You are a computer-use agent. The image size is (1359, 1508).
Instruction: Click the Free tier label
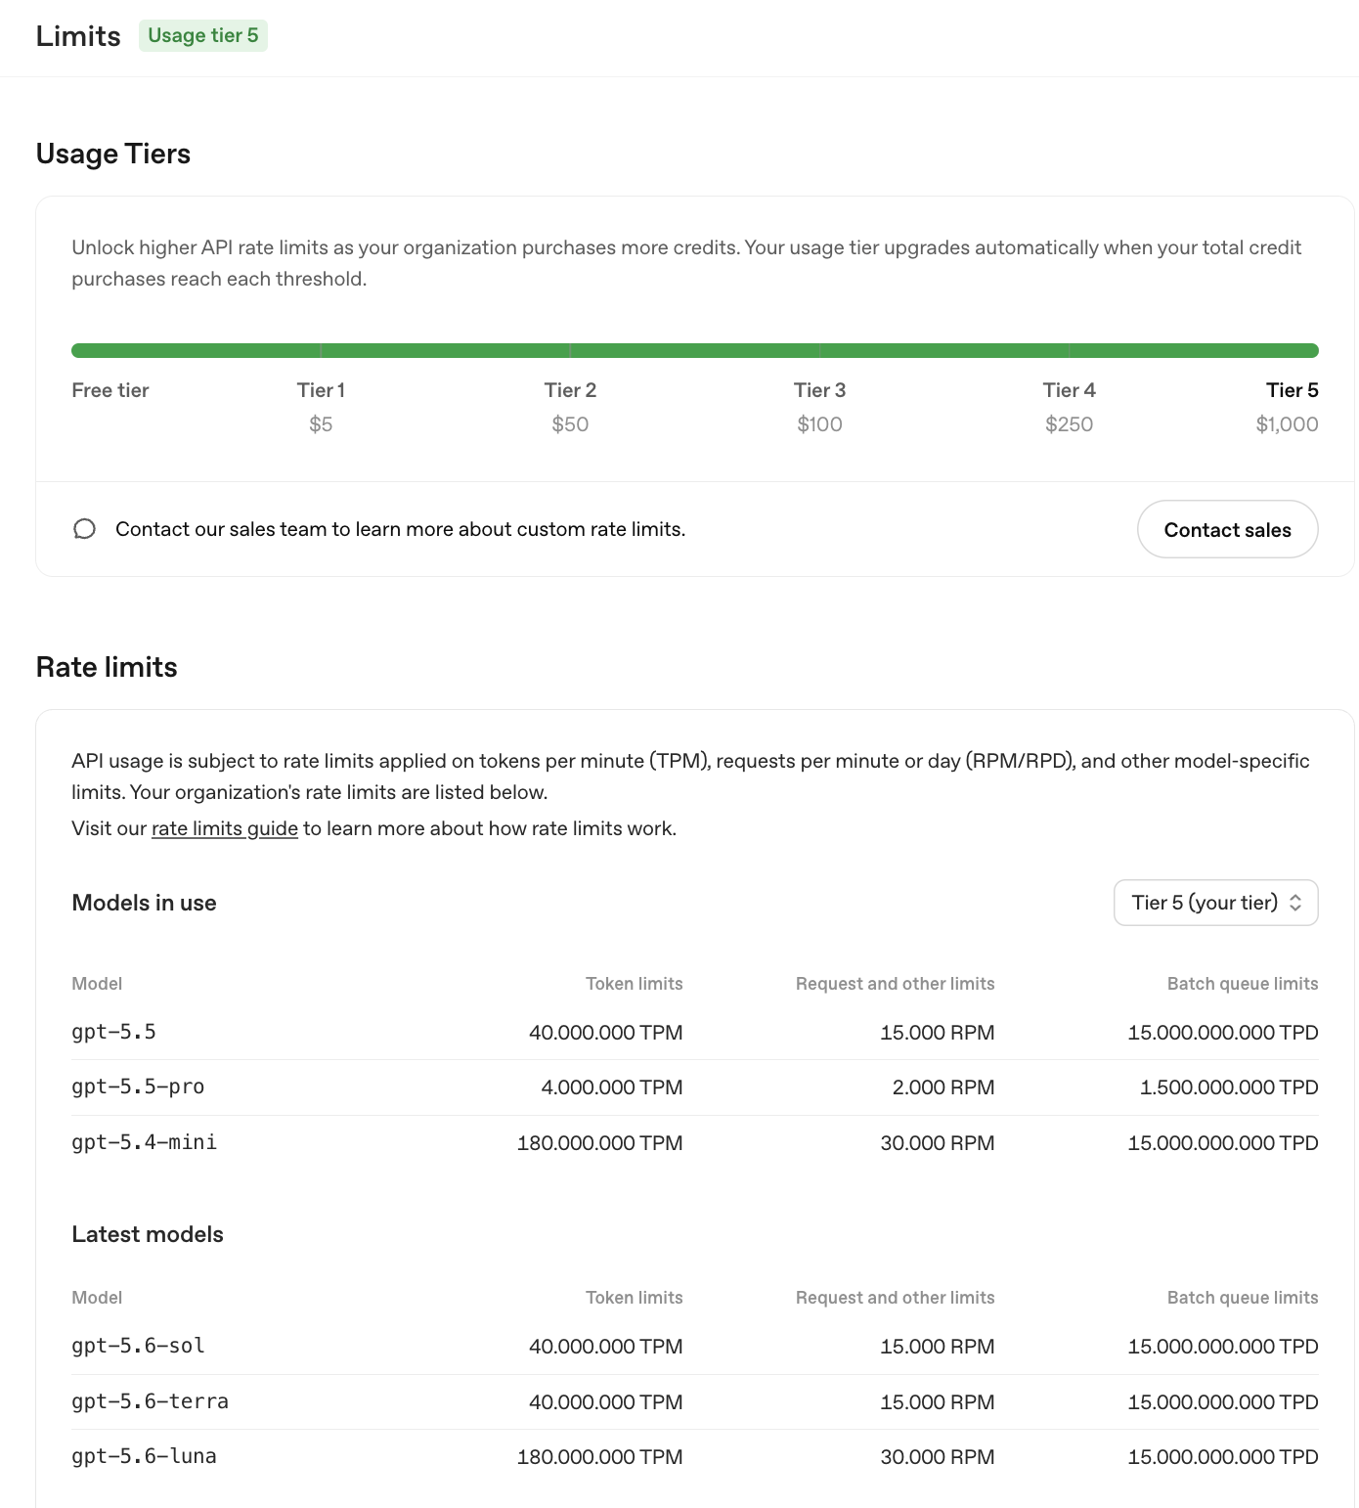point(110,390)
